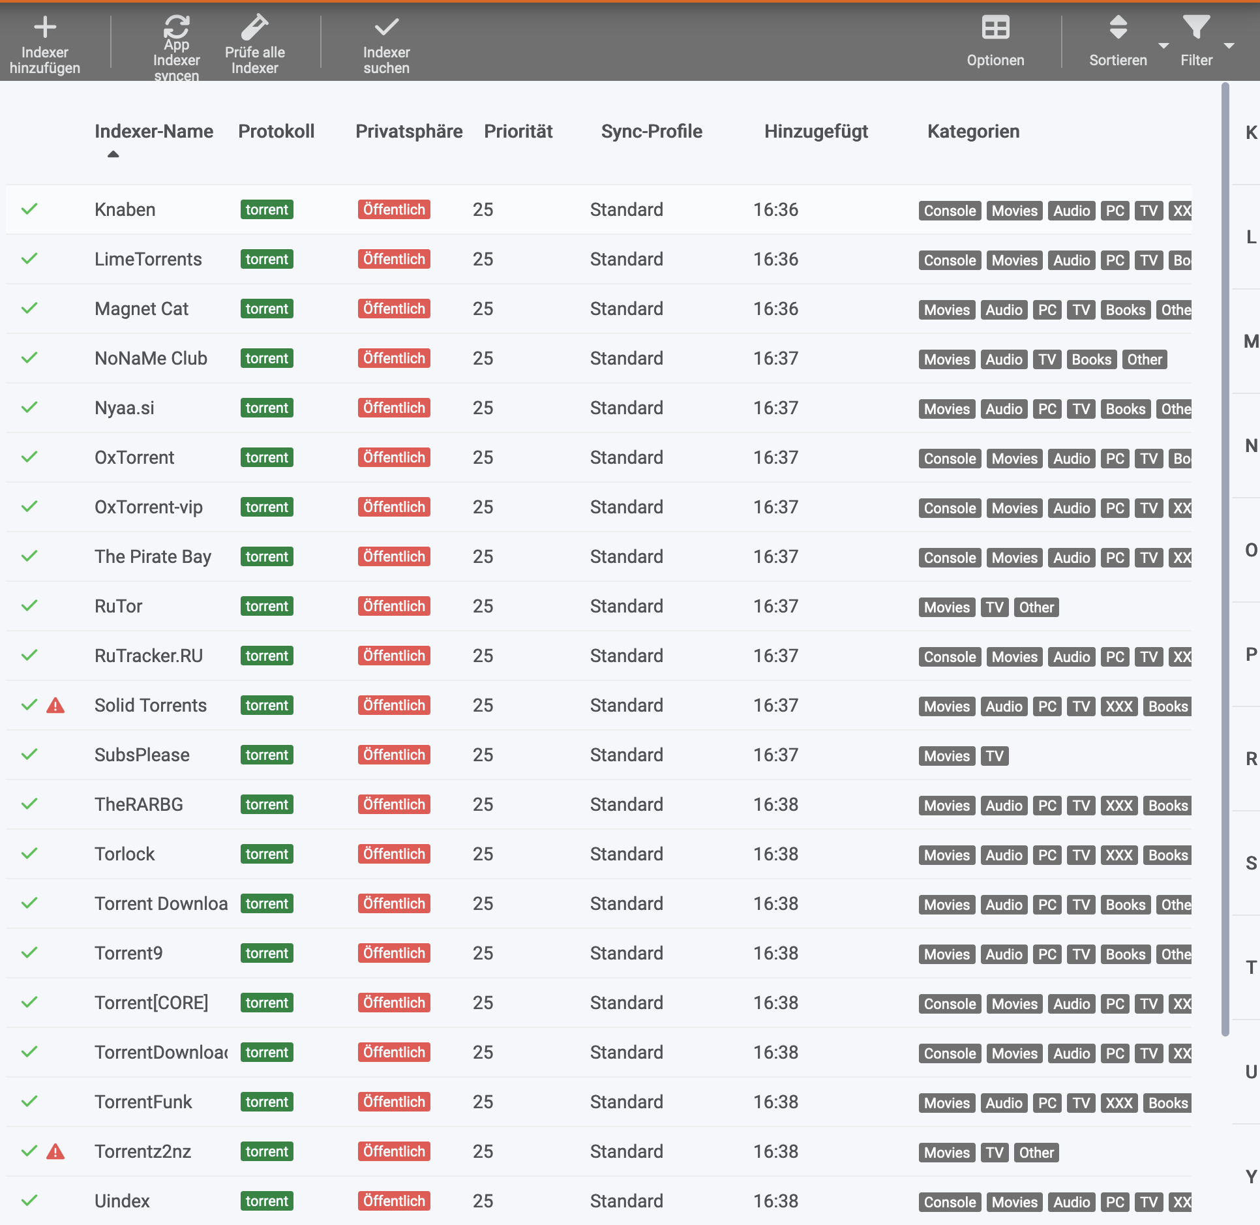This screenshot has width=1260, height=1225.
Task: Click warning triangle on Solid Torrents row
Action: (55, 706)
